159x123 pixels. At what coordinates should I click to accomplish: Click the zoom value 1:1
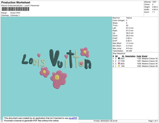pos(153,12)
